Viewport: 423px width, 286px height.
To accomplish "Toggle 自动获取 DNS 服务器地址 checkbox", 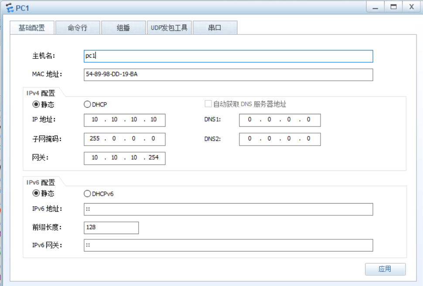I will [208, 104].
